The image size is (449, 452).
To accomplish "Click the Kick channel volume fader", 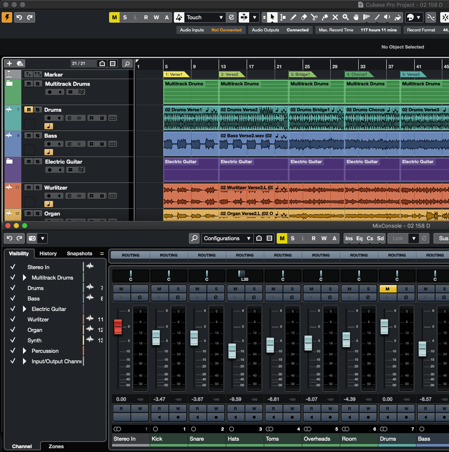I will (x=156, y=337).
